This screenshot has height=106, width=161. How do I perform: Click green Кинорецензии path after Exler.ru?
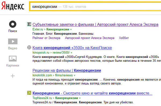click(x=58, y=29)
